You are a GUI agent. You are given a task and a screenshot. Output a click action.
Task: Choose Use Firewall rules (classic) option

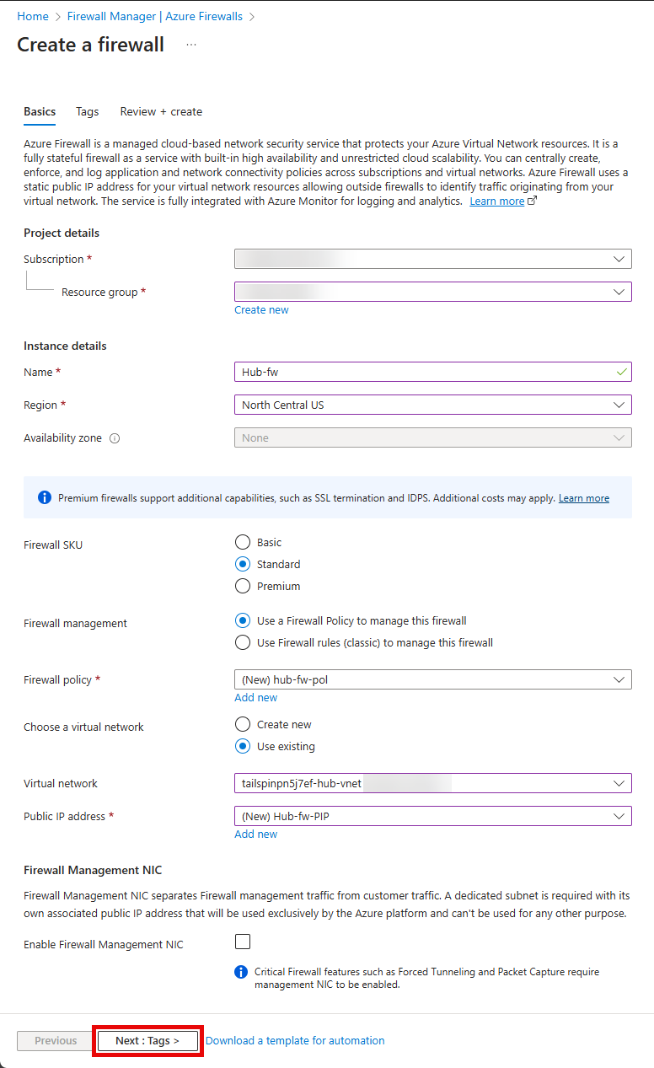point(243,642)
